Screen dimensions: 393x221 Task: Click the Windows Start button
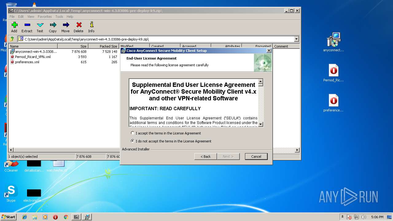(9, 217)
